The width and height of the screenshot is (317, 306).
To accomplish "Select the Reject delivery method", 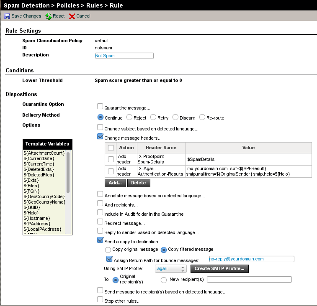I will [129, 117].
